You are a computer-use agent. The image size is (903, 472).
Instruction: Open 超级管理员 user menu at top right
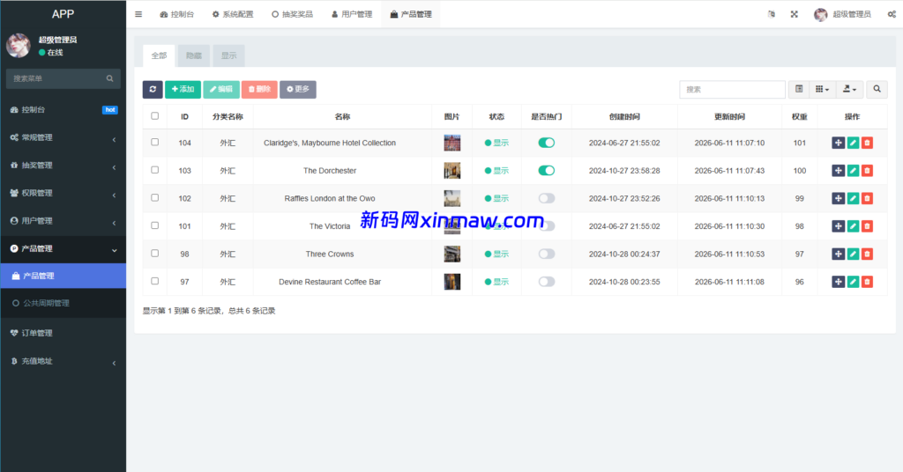[842, 14]
